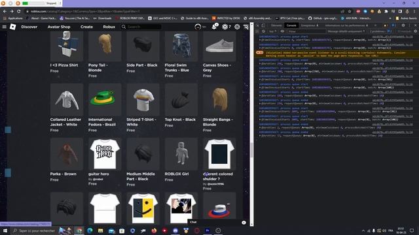The height and width of the screenshot is (235, 419).
Task: Go to the Create page
Action: 86,27
